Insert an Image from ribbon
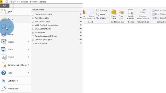 [101, 14]
